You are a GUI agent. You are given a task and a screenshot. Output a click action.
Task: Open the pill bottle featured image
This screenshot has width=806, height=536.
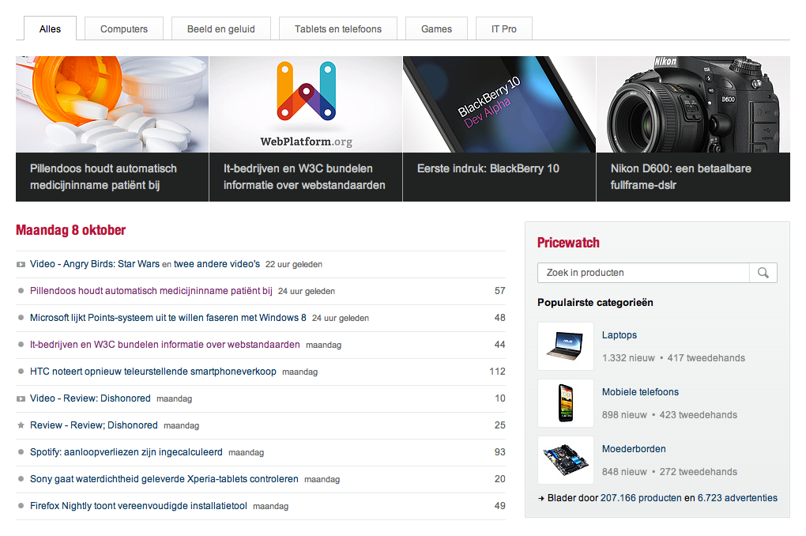tap(112, 104)
